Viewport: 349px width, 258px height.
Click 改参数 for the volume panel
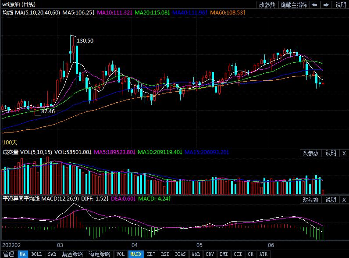310,153
